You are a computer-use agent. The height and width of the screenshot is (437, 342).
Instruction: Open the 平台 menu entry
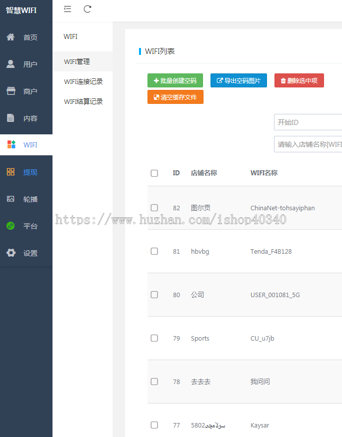coord(26,226)
